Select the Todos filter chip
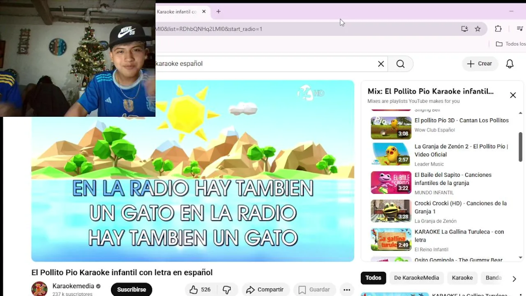This screenshot has width=526, height=296. click(373, 278)
